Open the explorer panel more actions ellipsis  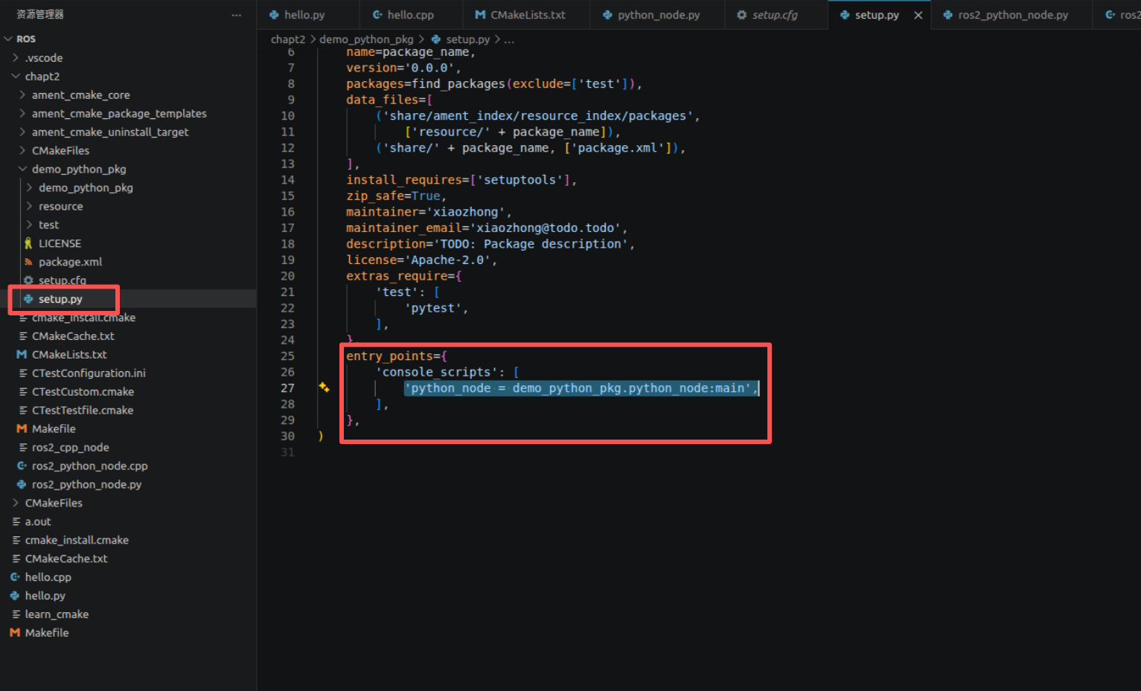[x=236, y=15]
